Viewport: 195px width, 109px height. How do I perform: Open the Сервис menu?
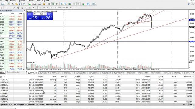pyautogui.click(x=30, y=1)
